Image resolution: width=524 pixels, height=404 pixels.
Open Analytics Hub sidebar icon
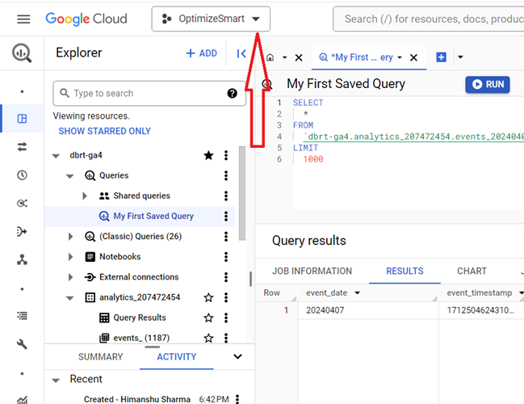22,203
